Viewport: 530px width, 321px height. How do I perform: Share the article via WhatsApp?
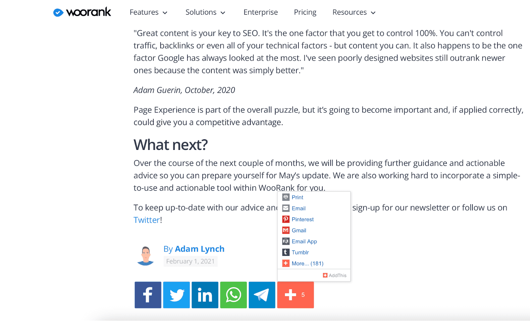234,295
